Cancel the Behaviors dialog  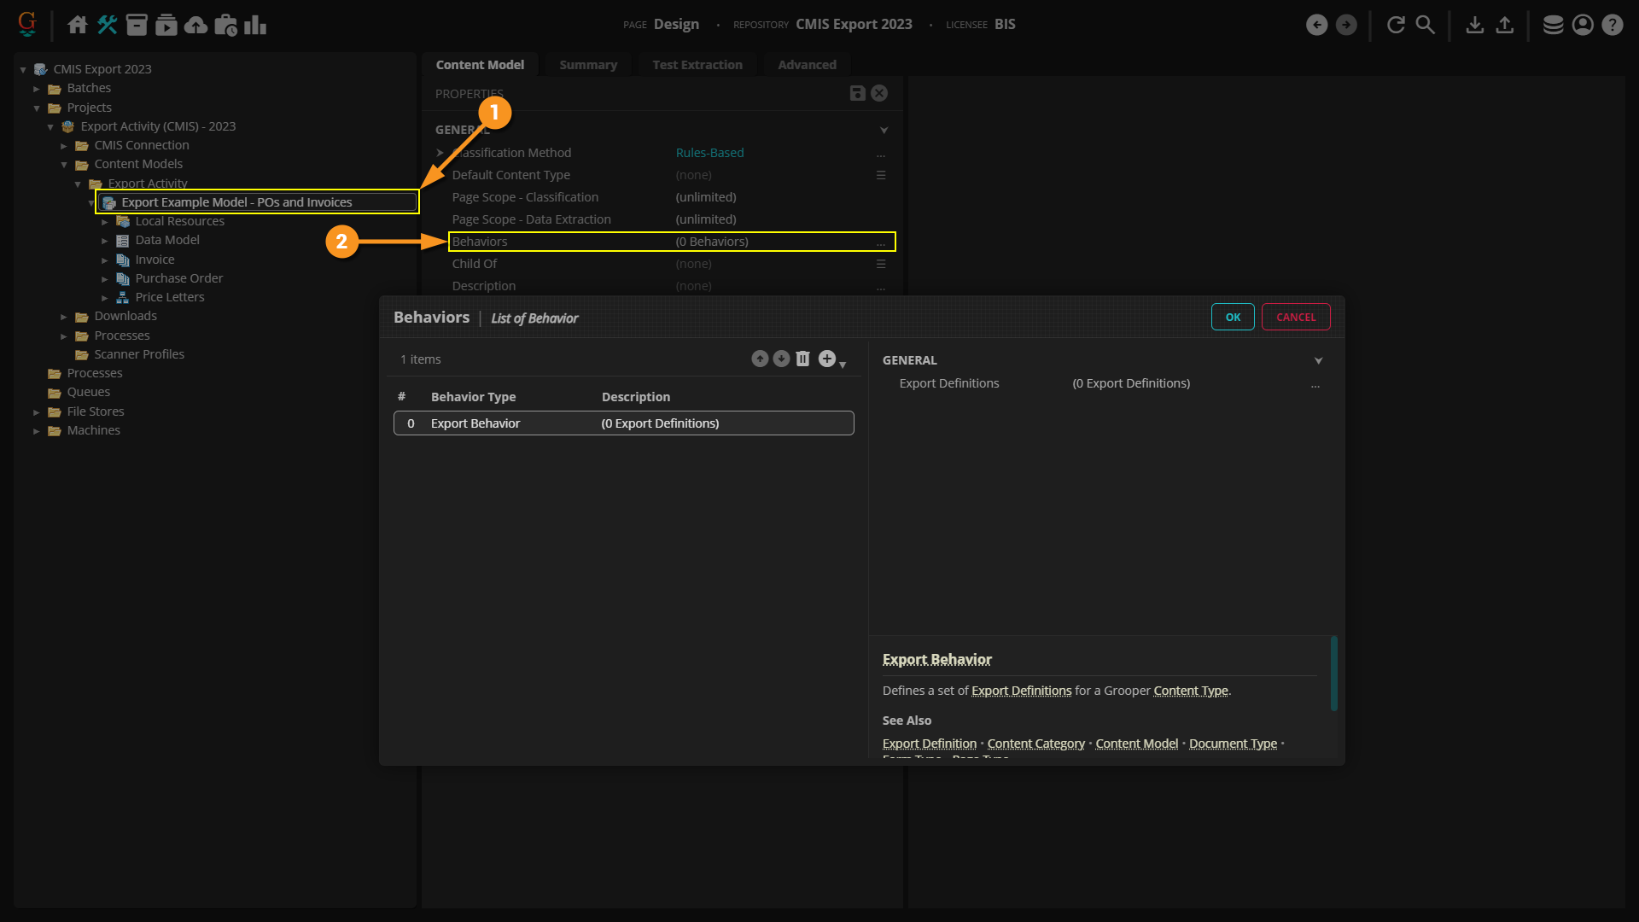(x=1295, y=317)
